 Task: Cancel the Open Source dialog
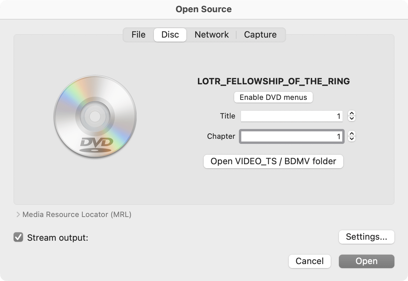point(309,261)
